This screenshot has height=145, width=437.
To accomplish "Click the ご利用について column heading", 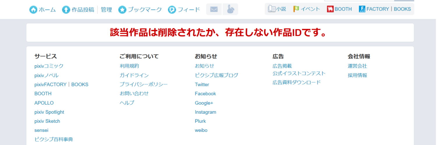I will point(139,56).
